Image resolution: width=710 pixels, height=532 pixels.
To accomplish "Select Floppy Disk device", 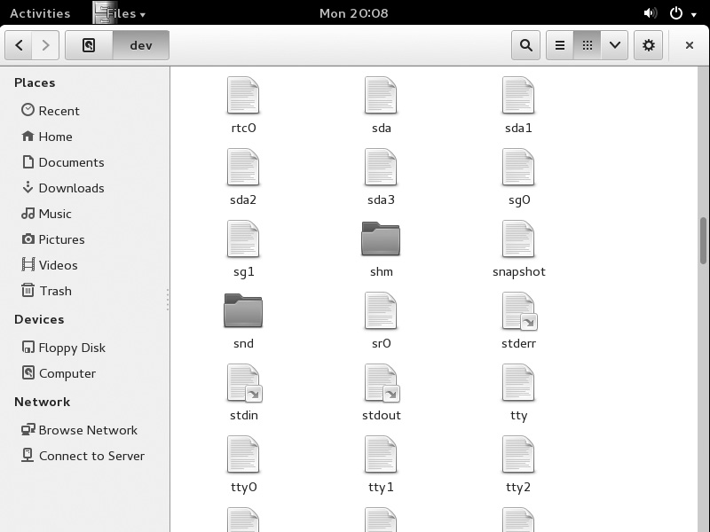I will coord(64,348).
